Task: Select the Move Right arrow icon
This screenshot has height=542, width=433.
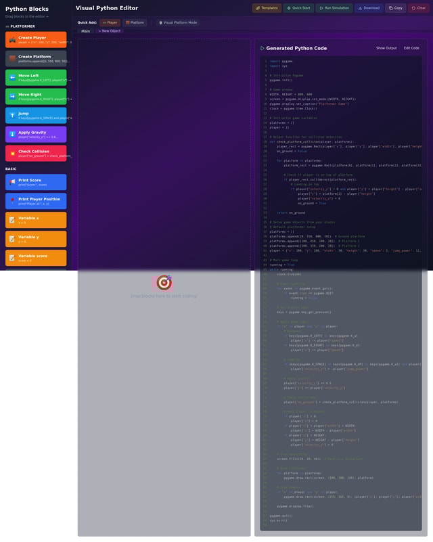Action: [x=12, y=96]
